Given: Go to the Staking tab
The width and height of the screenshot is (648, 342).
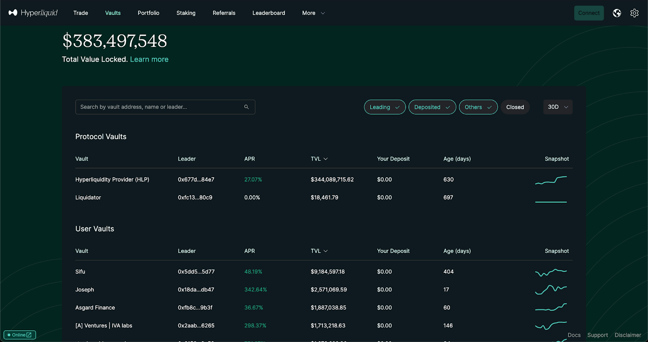Looking at the screenshot, I should [186, 13].
